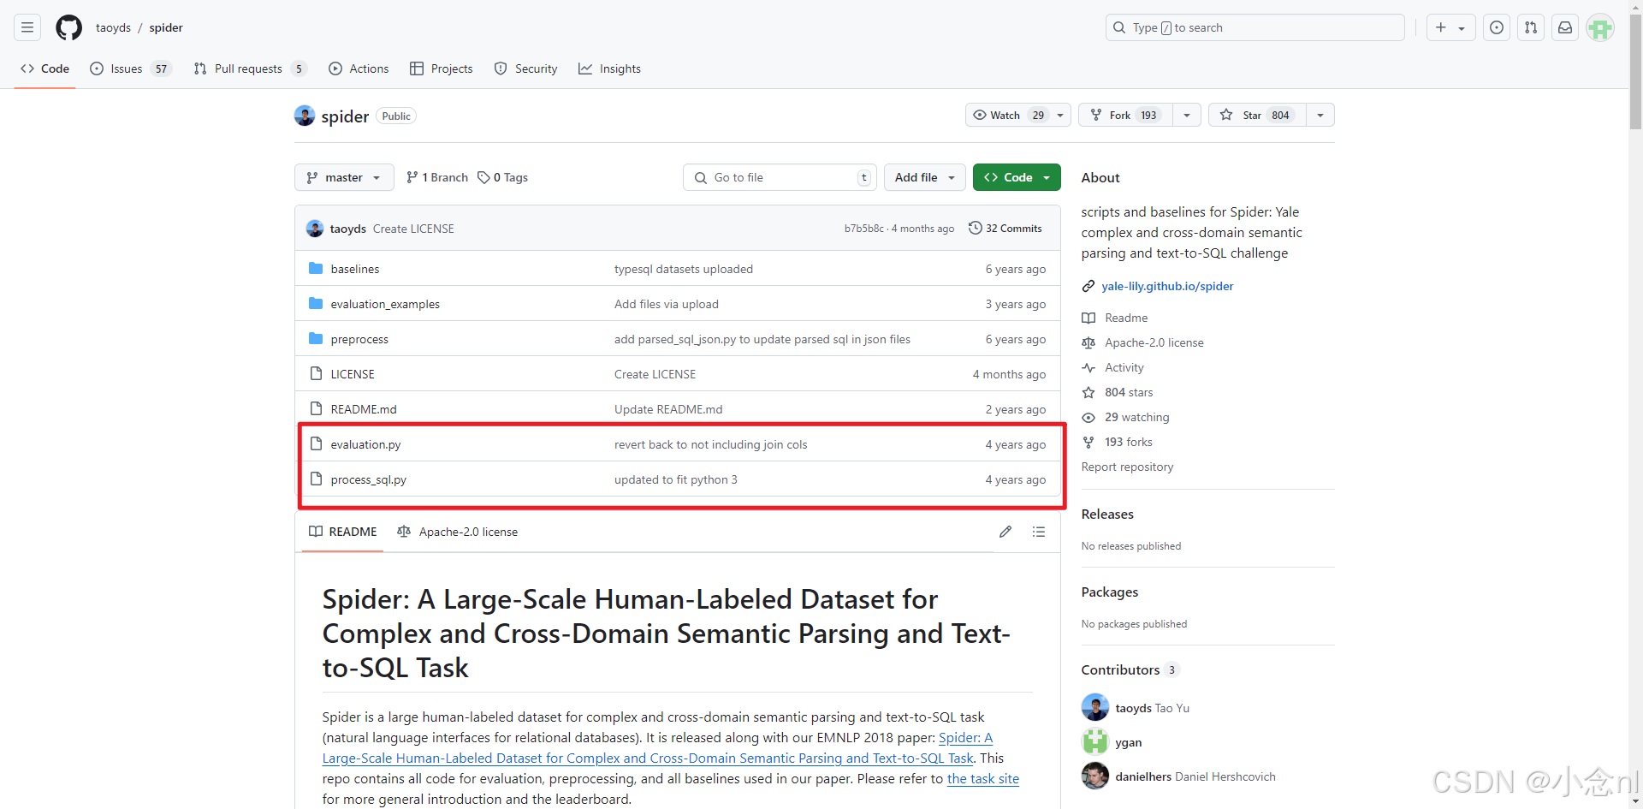
Task: Open 'typesql datasets uploaded' commit message
Action: (x=684, y=269)
